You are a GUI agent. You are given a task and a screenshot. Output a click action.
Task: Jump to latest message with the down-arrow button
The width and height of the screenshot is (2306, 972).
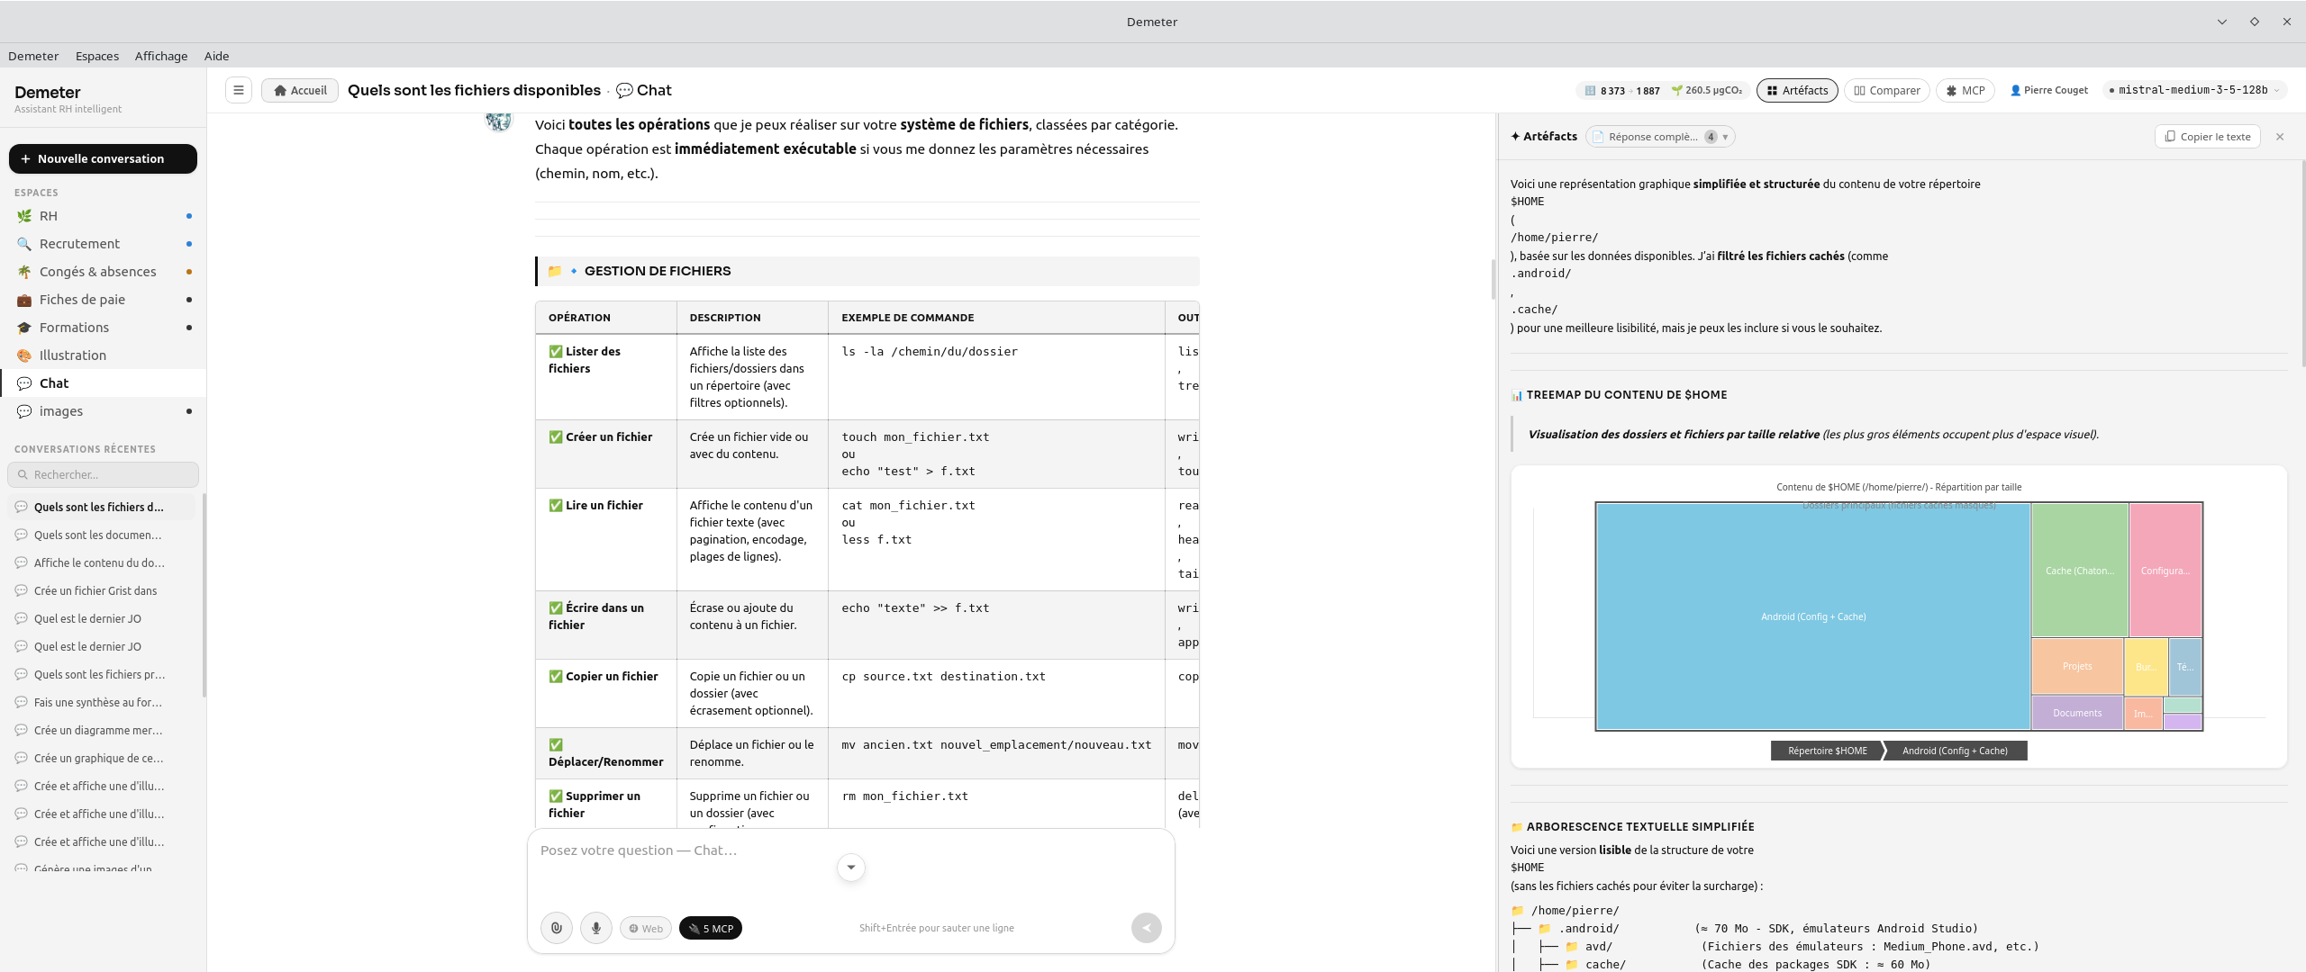click(x=851, y=868)
